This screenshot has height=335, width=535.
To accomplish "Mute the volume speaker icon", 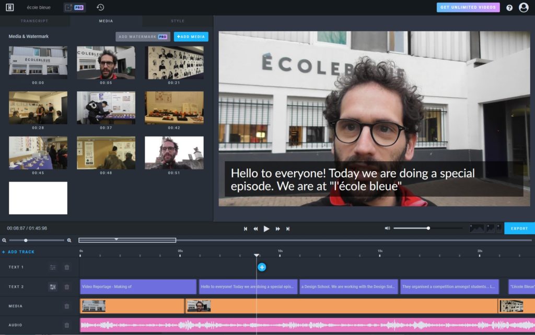I will (x=387, y=229).
